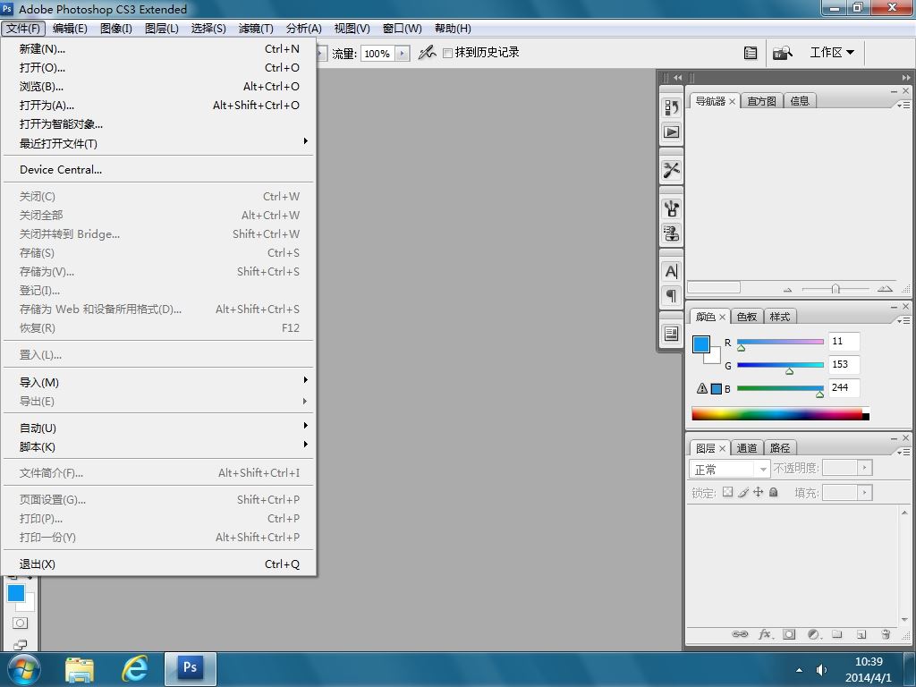Click the zoom in large mountains icon
The height and width of the screenshot is (687, 916).
pyautogui.click(x=885, y=289)
